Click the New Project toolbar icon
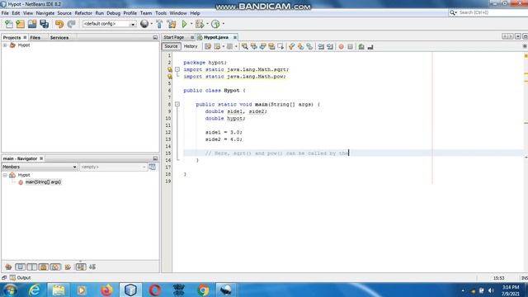The image size is (528, 297). coord(21,24)
